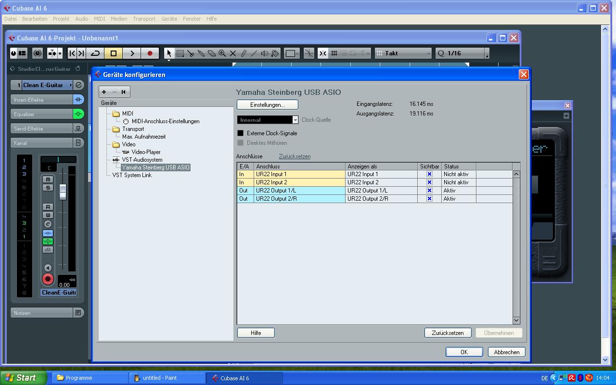
Task: Toggle Equalizer bypass icon
Action: pyautogui.click(x=78, y=114)
